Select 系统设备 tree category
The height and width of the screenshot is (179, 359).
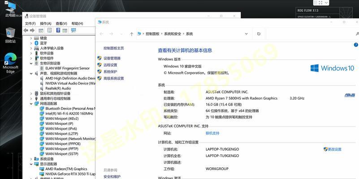click(x=47, y=159)
